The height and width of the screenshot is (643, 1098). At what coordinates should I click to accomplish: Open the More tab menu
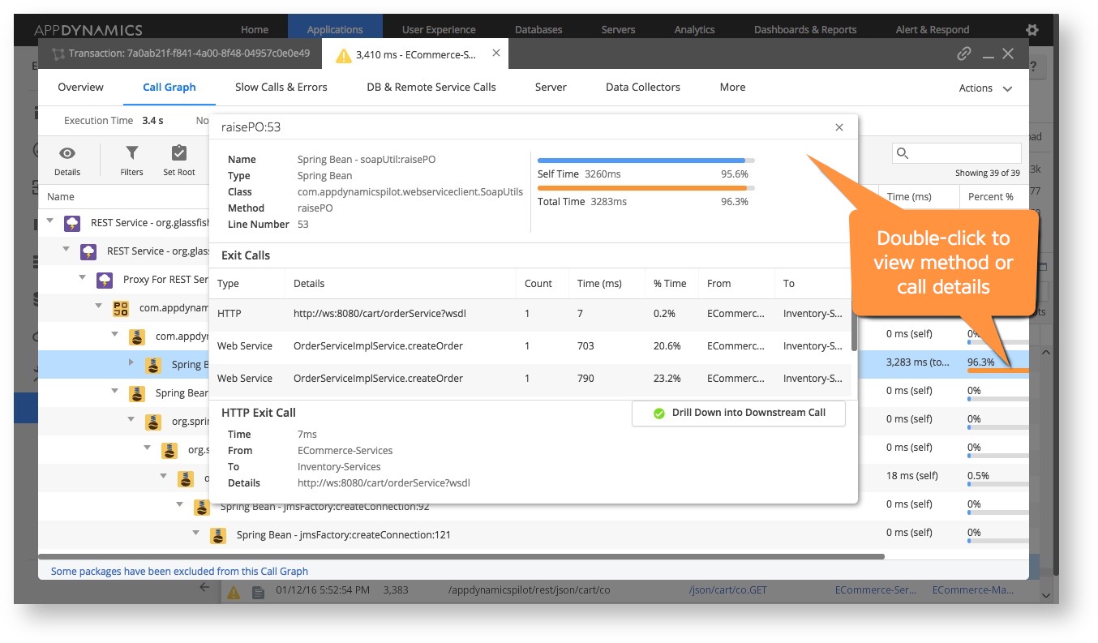[732, 87]
